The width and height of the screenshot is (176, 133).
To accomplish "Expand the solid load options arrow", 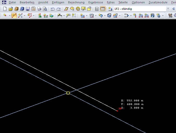I will pos(163,16).
